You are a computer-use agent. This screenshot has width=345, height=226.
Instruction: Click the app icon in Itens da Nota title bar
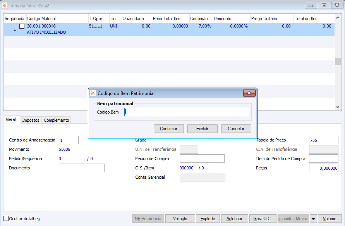coord(5,5)
